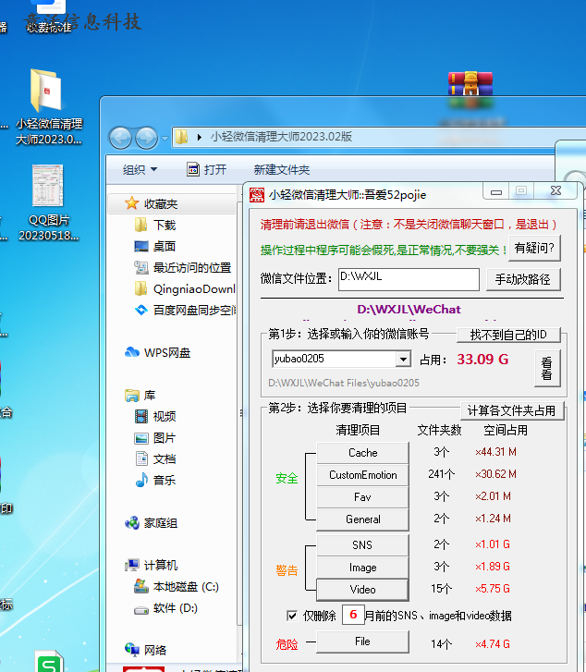Select 本地磁盘 (C:) drive
Screen dimensions: 586x672
click(x=185, y=586)
